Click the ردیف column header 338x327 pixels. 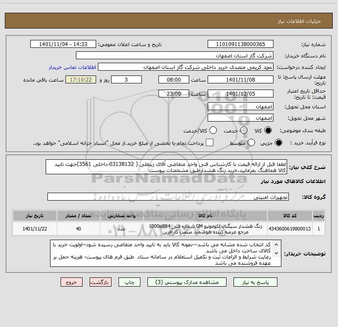tap(319, 216)
